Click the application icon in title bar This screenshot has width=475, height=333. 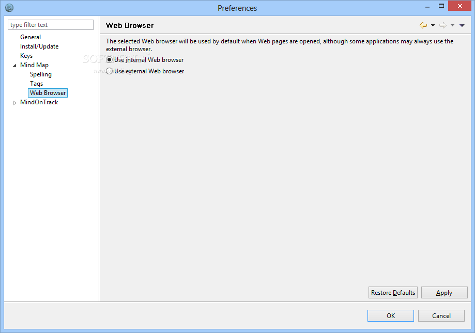point(9,8)
